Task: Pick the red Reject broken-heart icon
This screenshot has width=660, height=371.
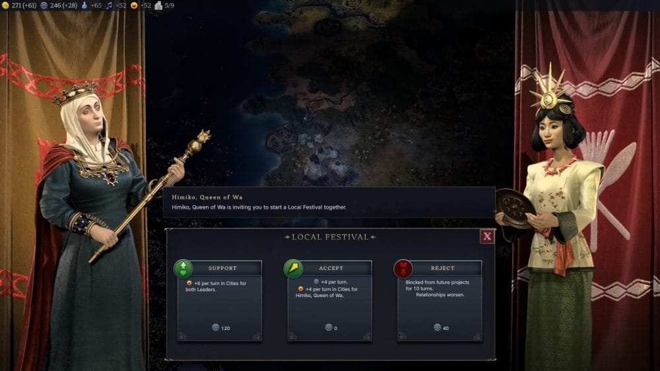Action: [403, 269]
